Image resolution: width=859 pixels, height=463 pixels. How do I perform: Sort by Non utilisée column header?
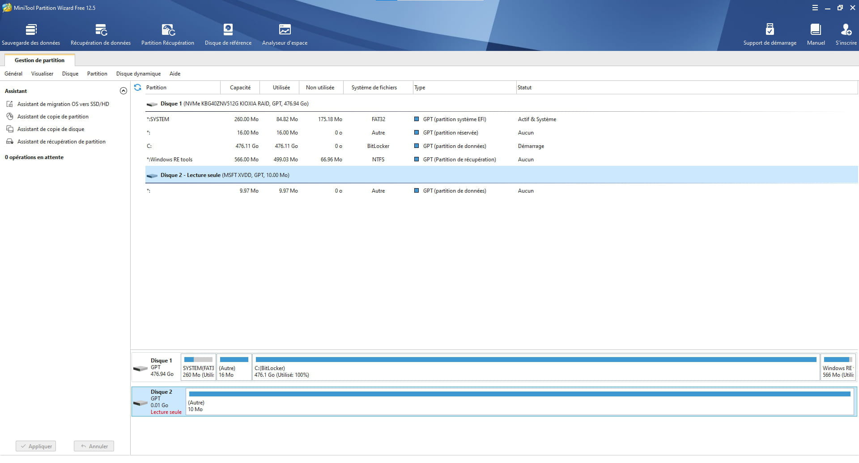320,88
